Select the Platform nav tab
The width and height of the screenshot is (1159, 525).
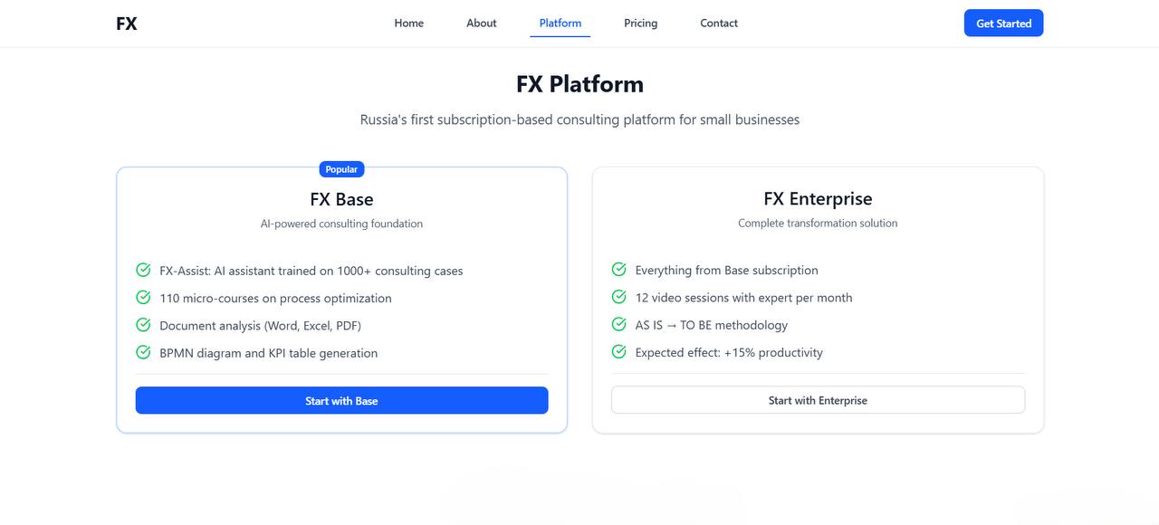[x=560, y=24]
